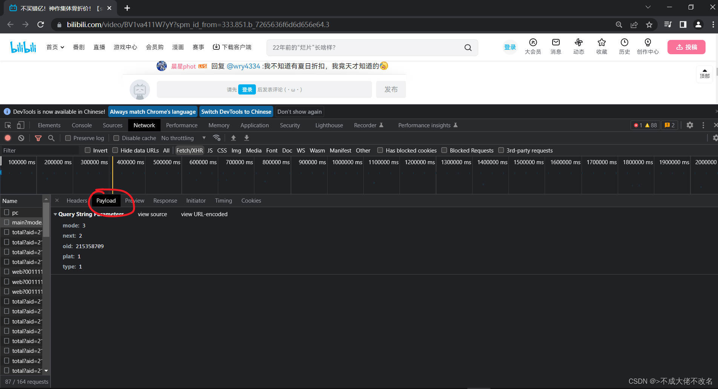
Task: Import HAR file with upload arrow
Action: (x=233, y=138)
